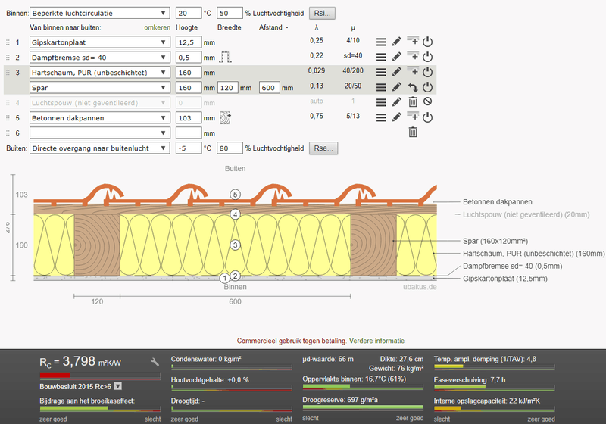Add a sublayer to the Betonnen dakpannen row
This screenshot has width=606, height=424.
tap(413, 116)
